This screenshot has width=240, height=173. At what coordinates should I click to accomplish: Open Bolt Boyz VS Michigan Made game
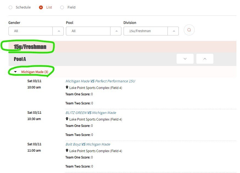88,144
